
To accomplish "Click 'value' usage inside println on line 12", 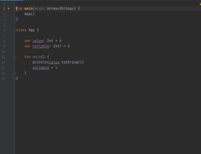I will click(x=54, y=62).
